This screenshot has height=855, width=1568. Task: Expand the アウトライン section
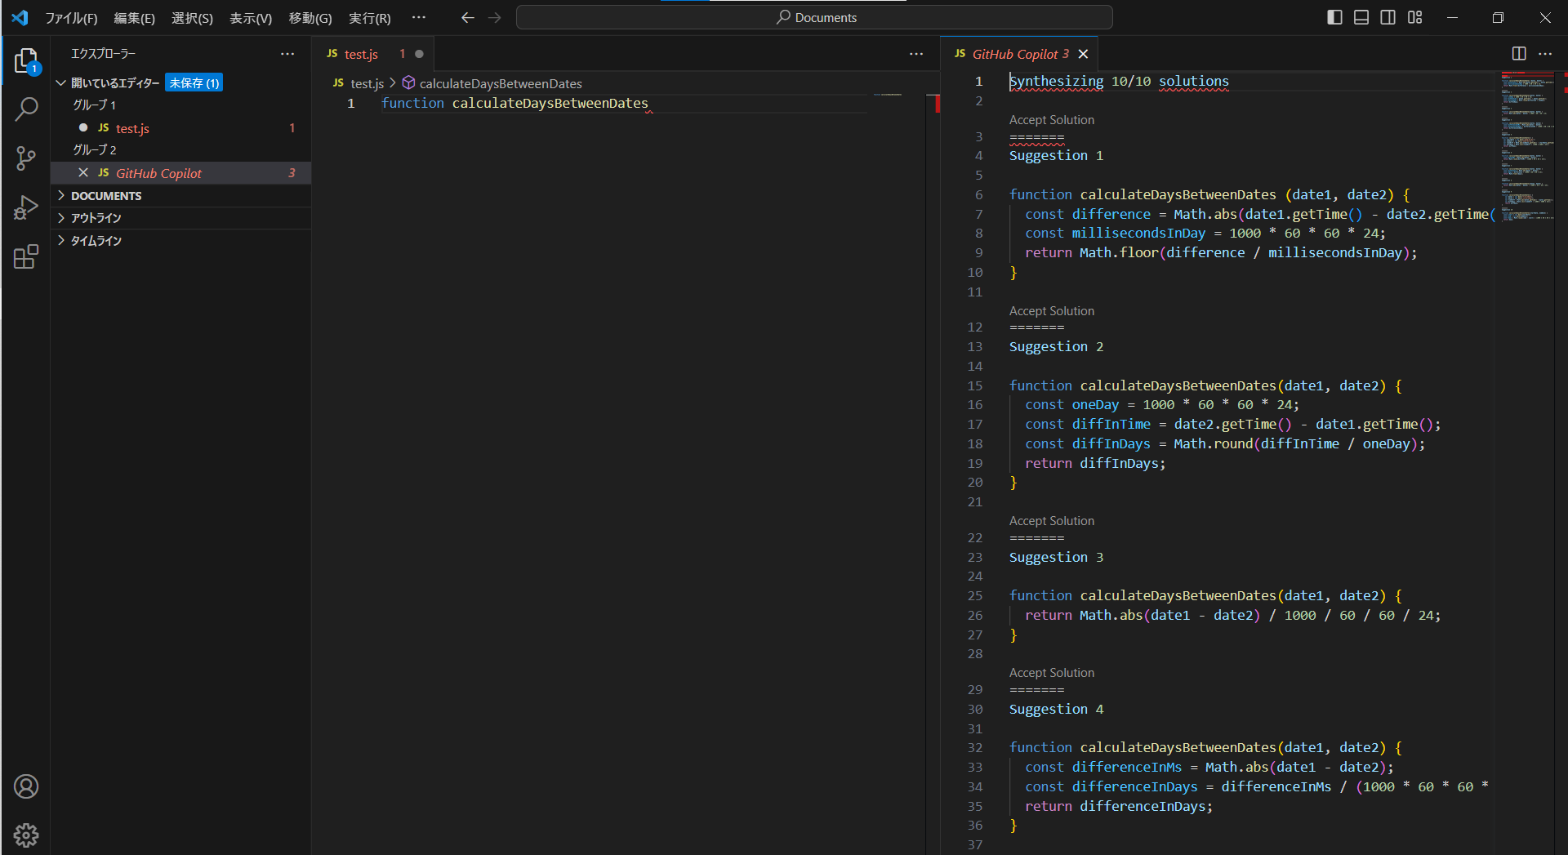coord(61,217)
